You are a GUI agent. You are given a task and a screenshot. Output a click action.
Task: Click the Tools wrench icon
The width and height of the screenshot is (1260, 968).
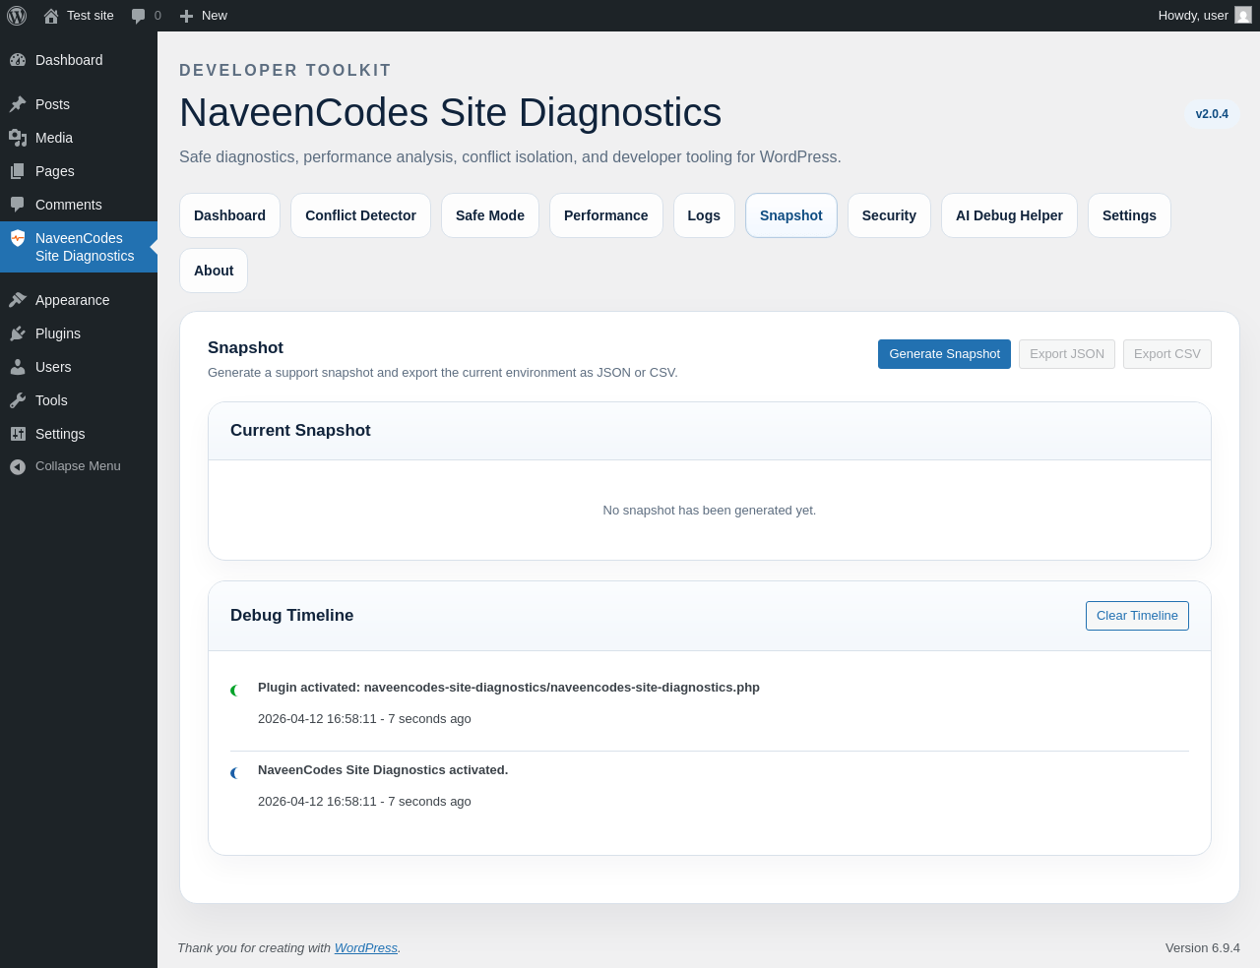(18, 400)
